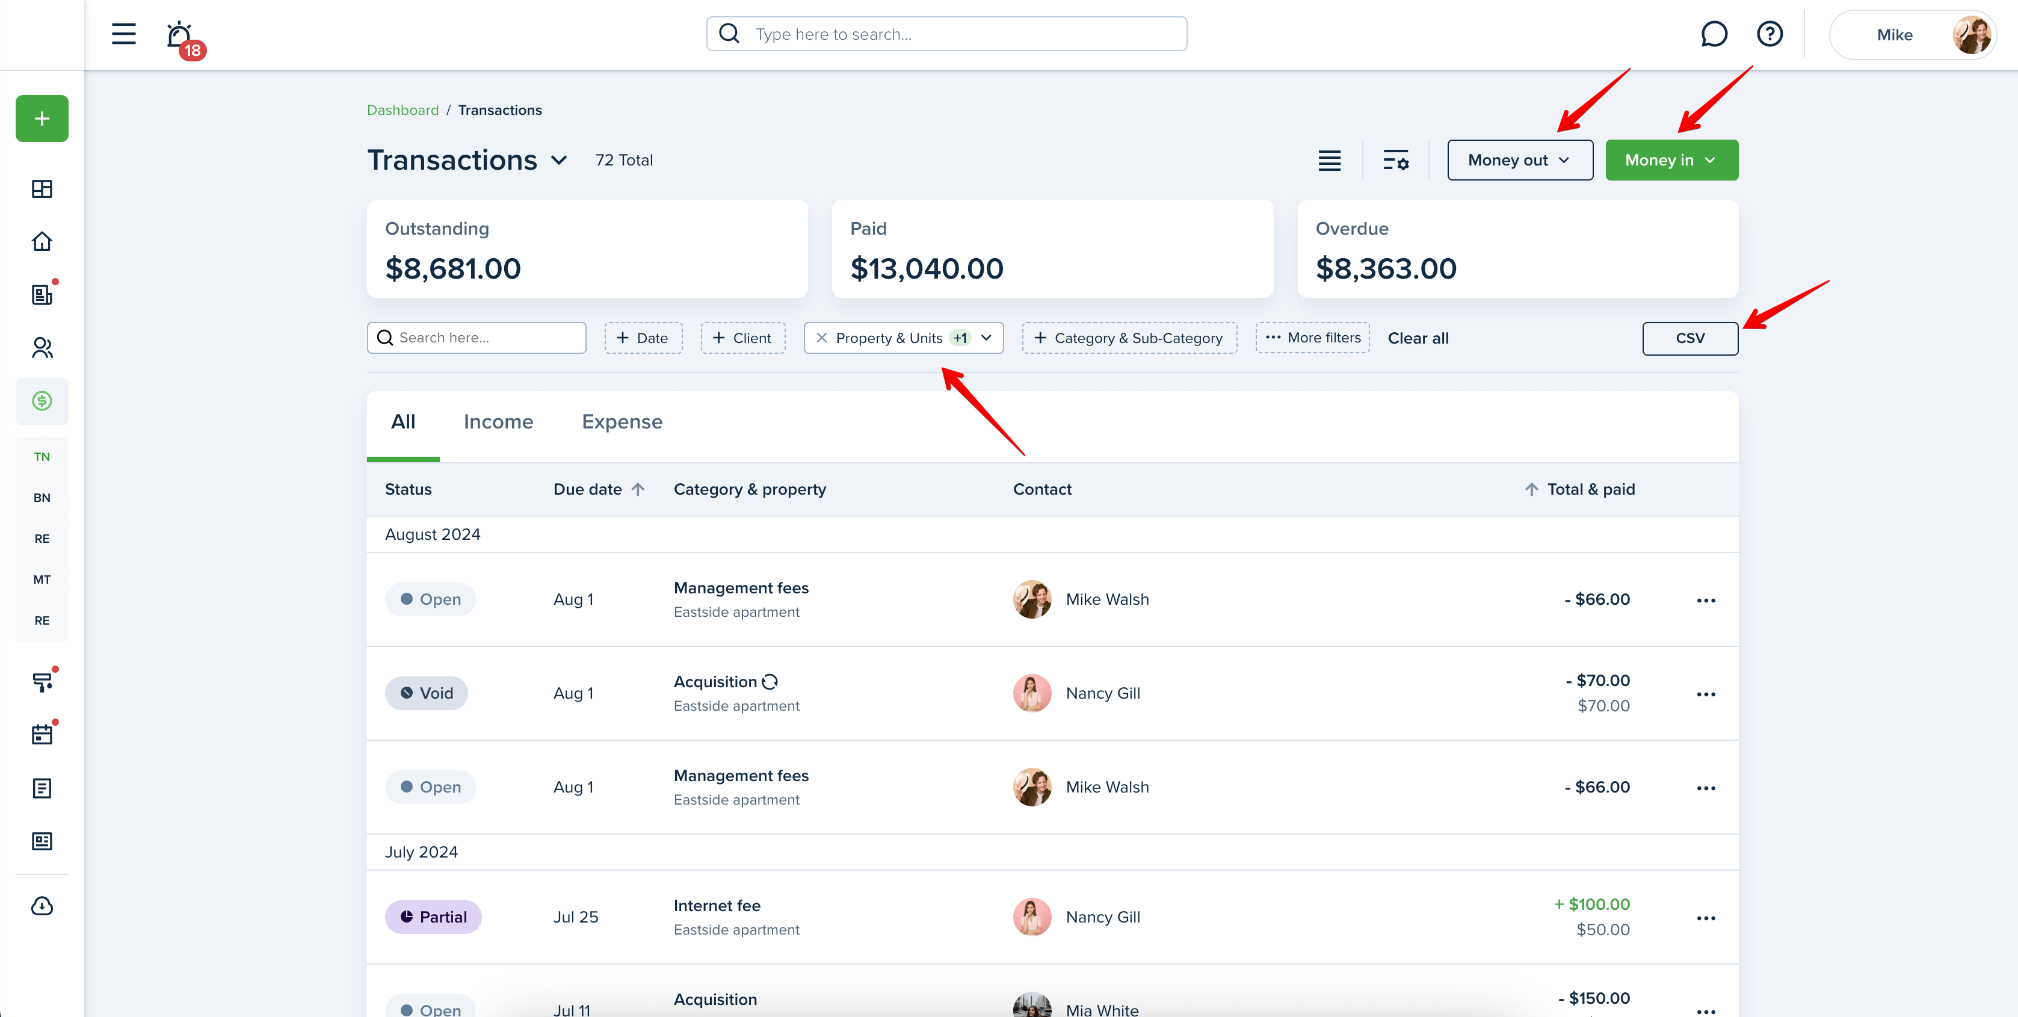2018x1017 pixels.
Task: Expand the Transactions title dropdown
Action: pyautogui.click(x=558, y=161)
